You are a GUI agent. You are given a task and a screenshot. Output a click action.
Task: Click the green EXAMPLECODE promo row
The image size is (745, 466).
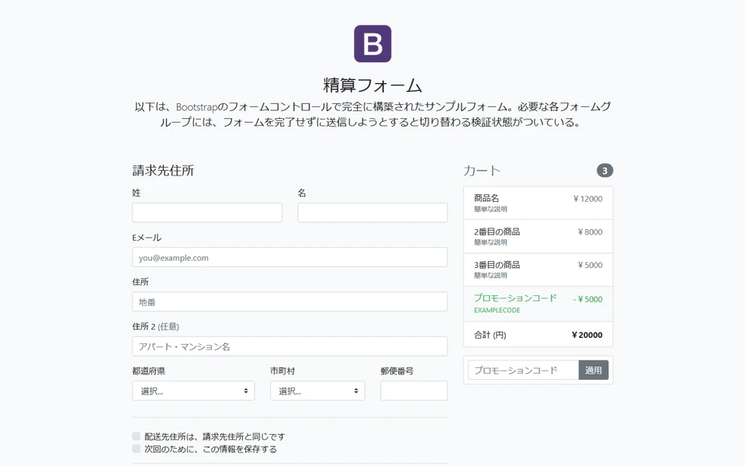pos(538,304)
